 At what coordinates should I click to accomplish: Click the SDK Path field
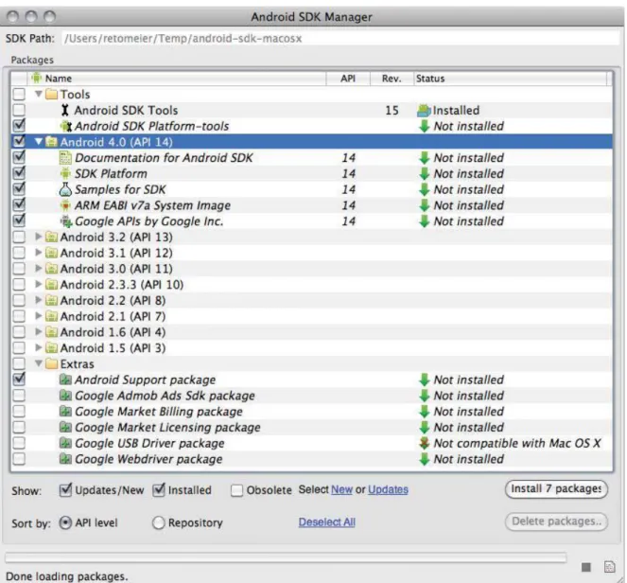coord(340,39)
